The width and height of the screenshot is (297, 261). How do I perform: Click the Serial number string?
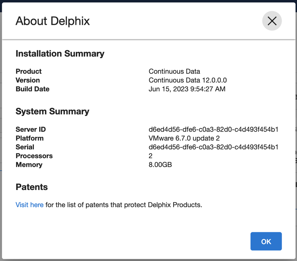coord(213,147)
